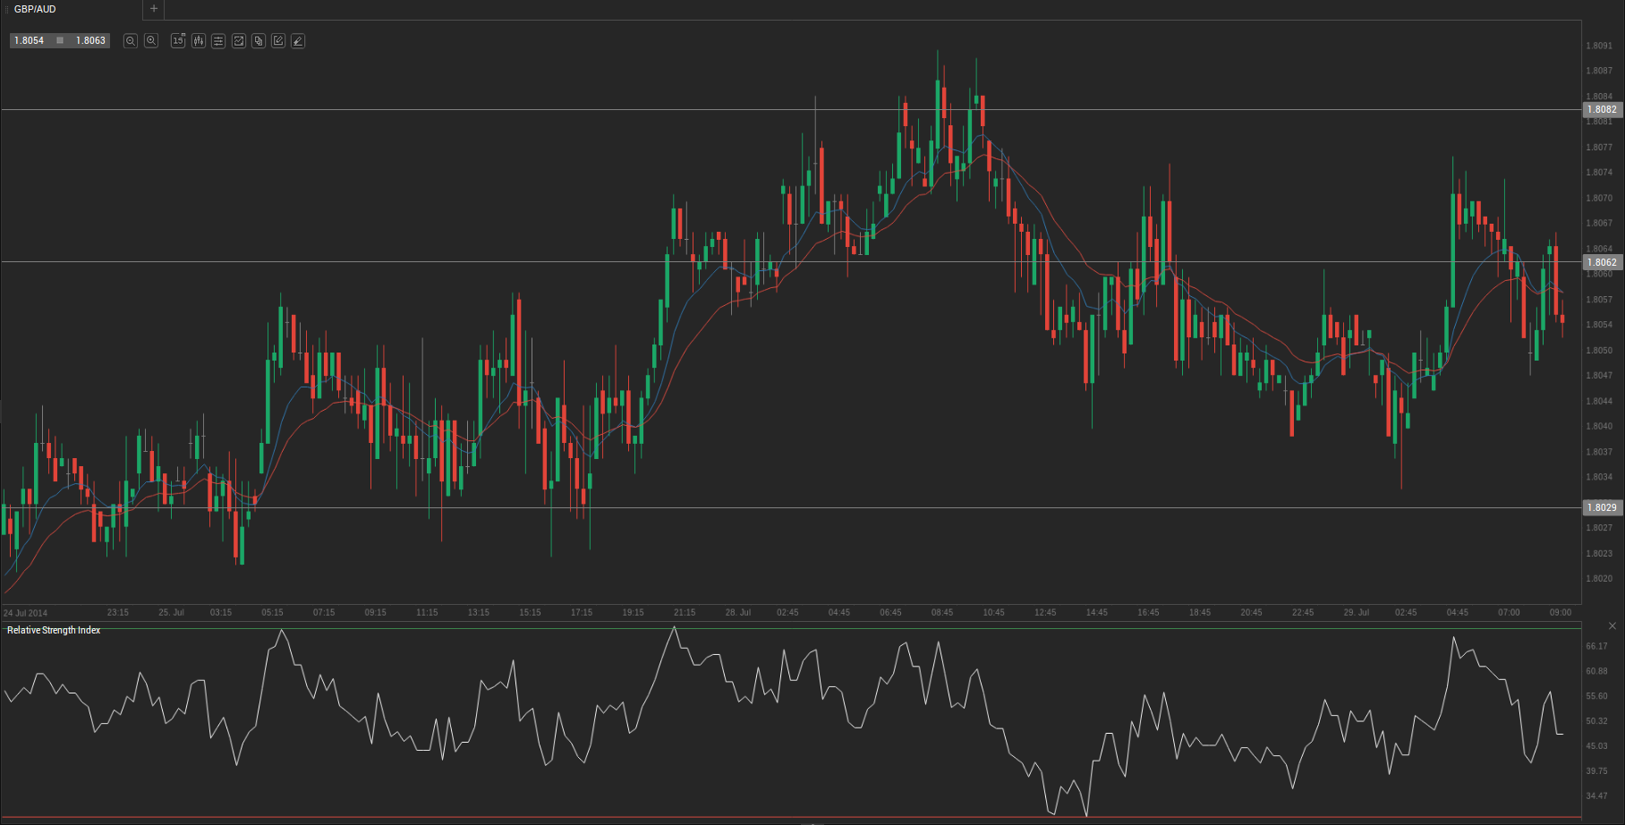This screenshot has width=1625, height=825.
Task: Click the copy chart icon
Action: (x=259, y=41)
